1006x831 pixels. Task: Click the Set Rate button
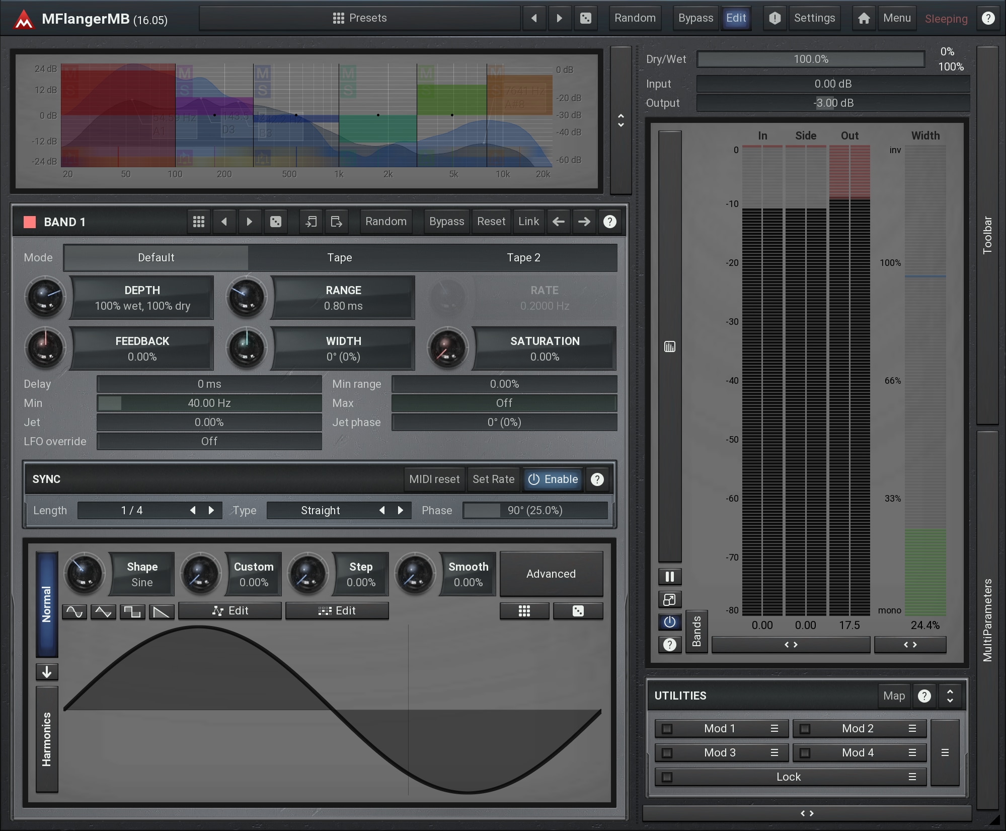pos(494,479)
